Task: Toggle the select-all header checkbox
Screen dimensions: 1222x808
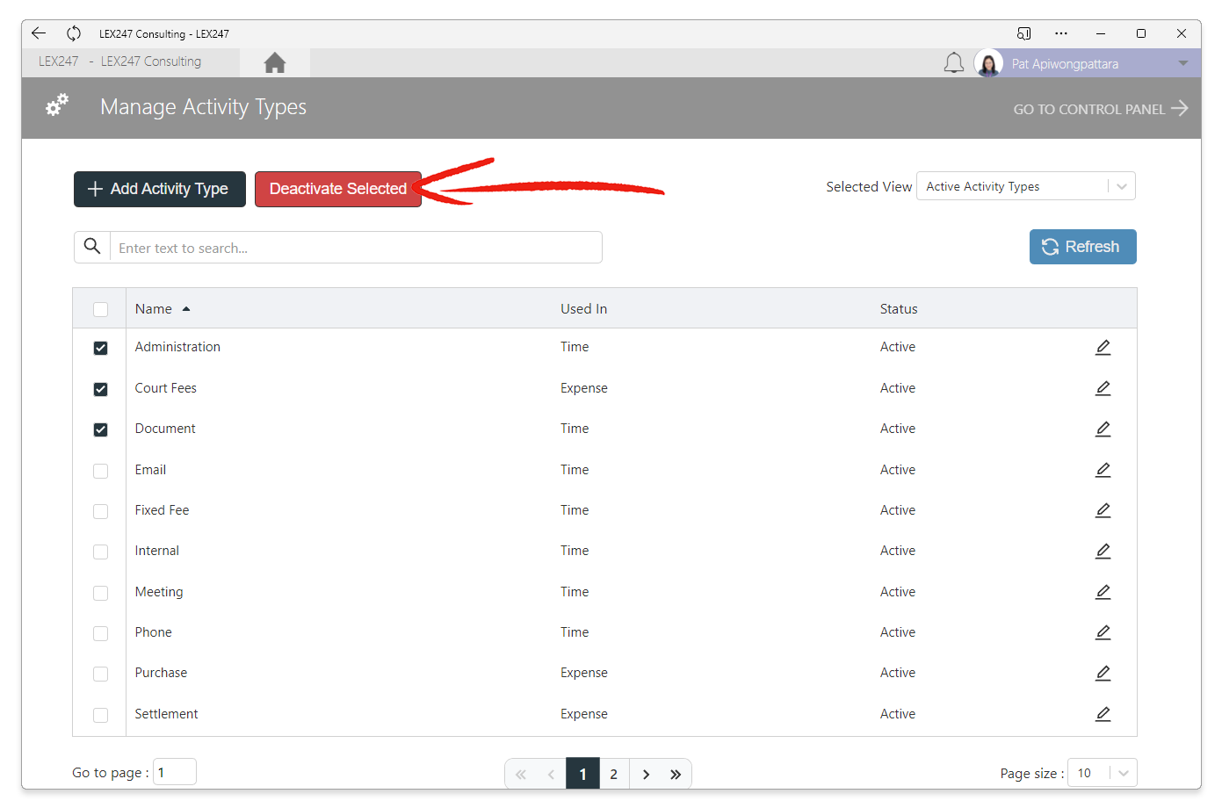Action: click(101, 309)
